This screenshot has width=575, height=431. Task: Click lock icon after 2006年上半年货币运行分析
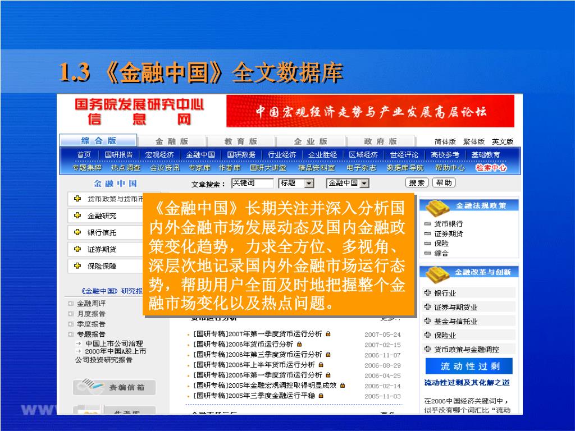[321, 365]
